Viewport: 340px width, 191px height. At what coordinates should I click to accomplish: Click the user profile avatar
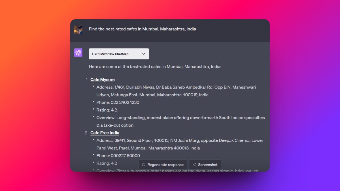[x=78, y=29]
